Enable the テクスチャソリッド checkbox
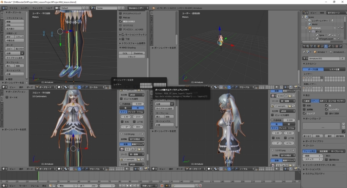Screen dimensions: 347x188 point(121,13)
